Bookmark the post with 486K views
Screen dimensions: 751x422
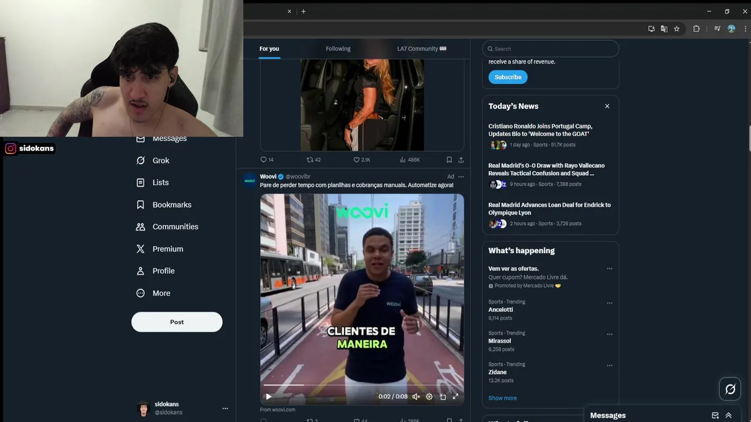449,159
